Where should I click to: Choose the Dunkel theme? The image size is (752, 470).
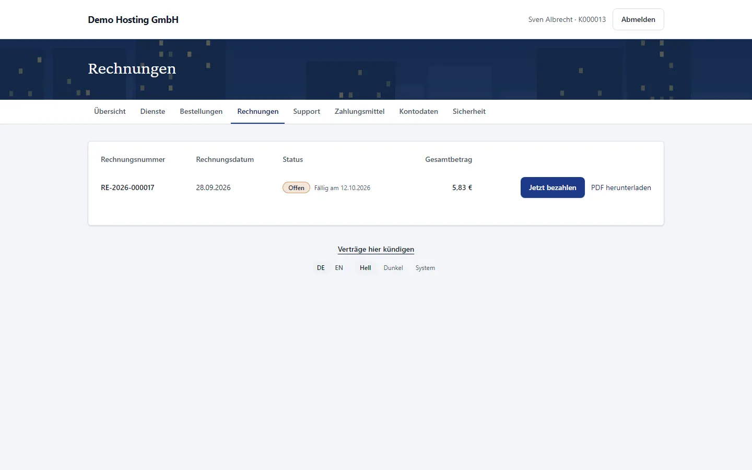393,268
